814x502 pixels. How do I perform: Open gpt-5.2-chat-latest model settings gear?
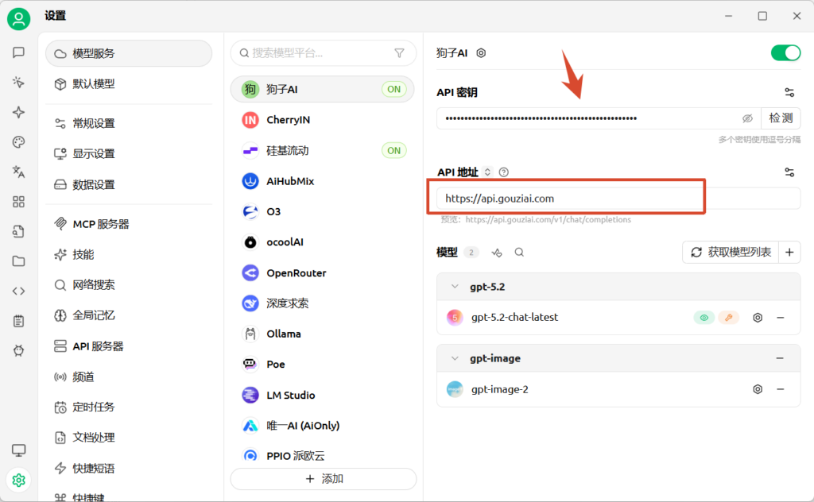(x=758, y=318)
